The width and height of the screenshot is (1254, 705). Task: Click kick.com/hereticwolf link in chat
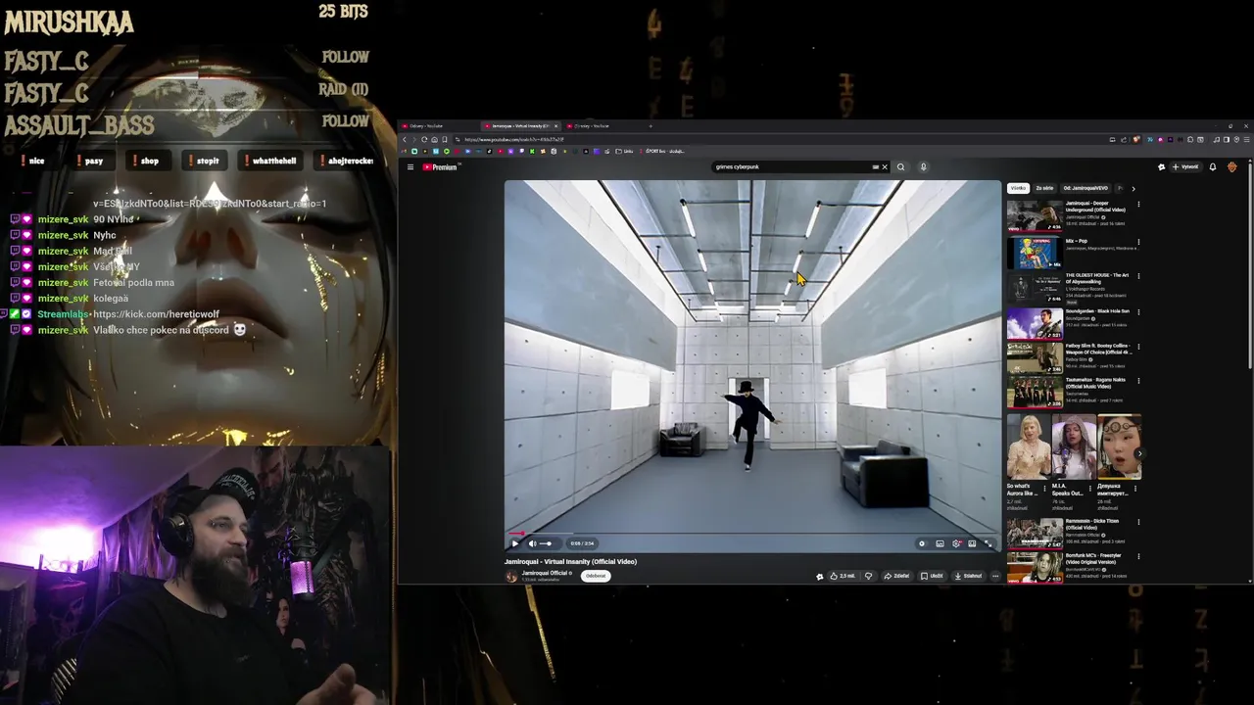pos(156,314)
